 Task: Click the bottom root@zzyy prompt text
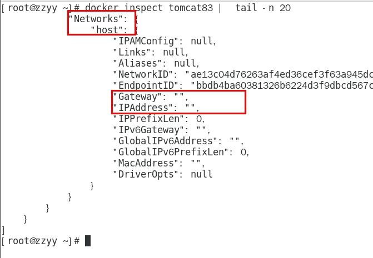41,241
